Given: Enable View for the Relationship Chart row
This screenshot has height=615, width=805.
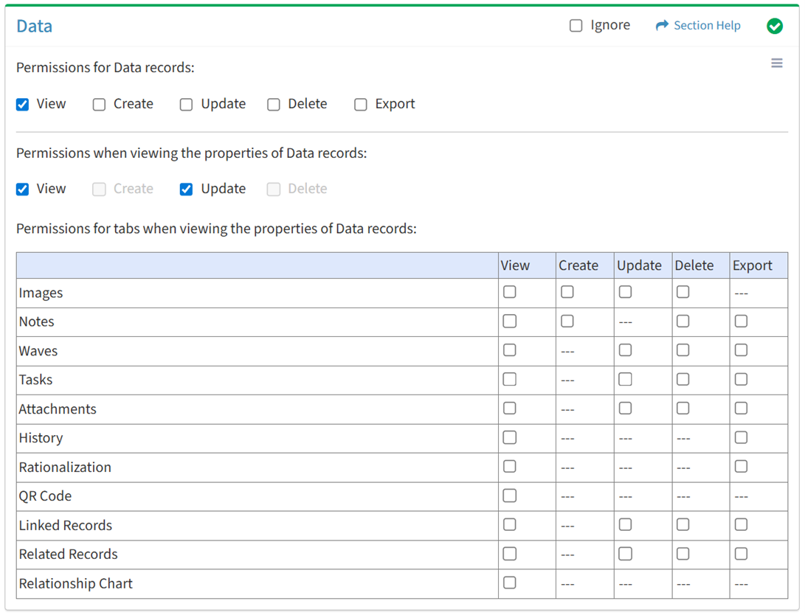Looking at the screenshot, I should click(509, 583).
